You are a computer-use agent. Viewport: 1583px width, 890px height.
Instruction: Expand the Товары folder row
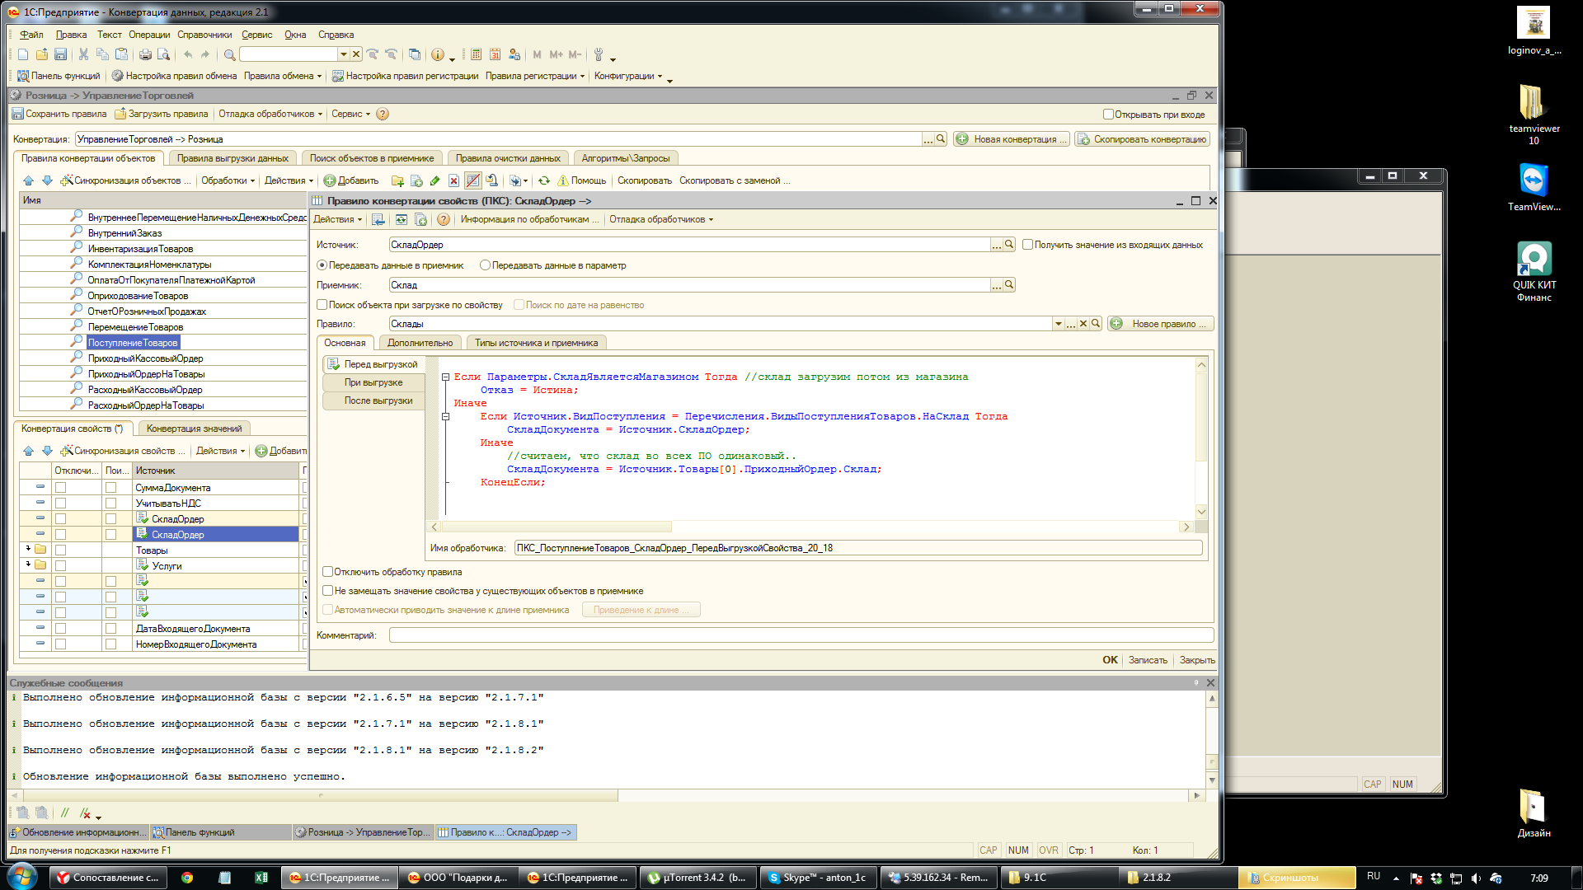(28, 549)
